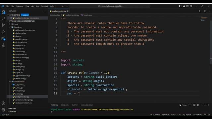
Task: Split the terminal panel
Action: pos(194,105)
